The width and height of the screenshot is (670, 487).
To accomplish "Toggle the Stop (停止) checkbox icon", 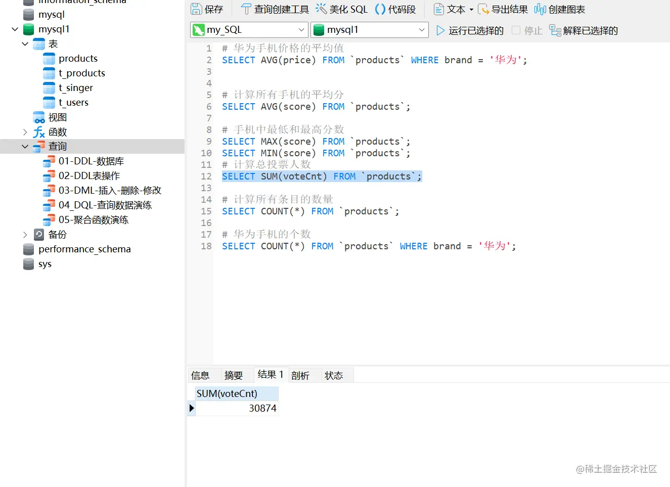I will [x=516, y=30].
